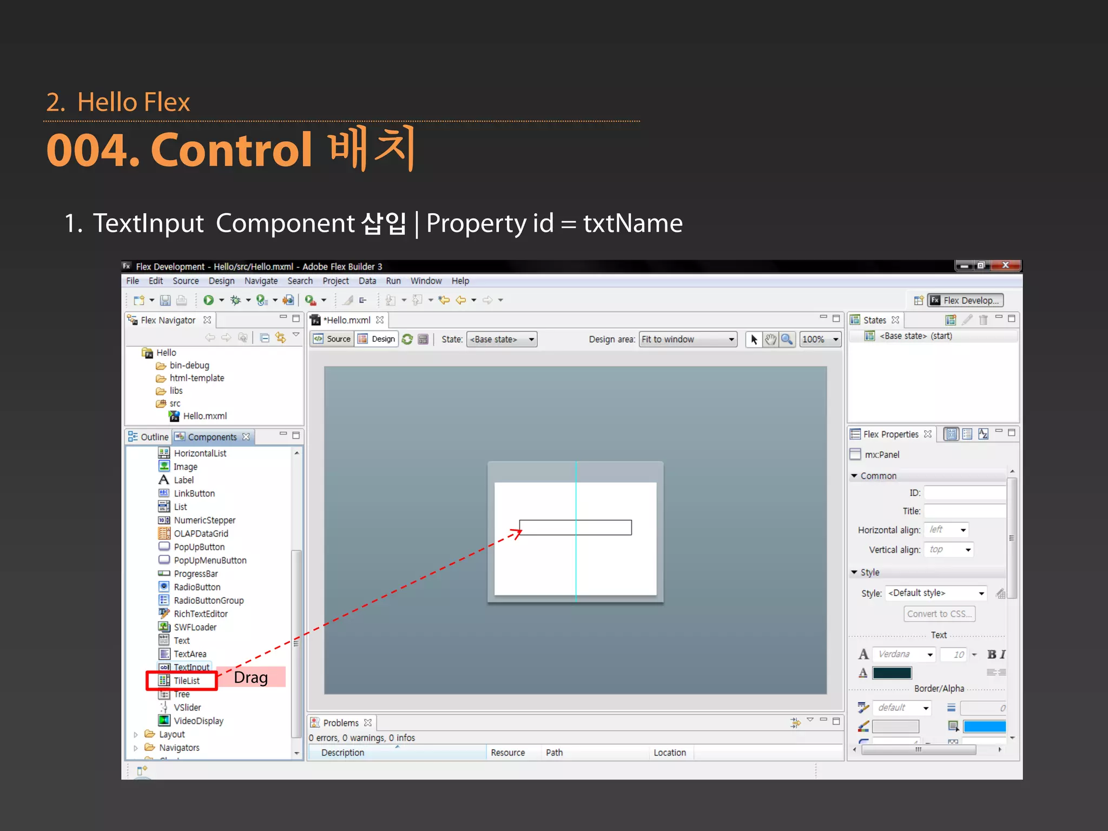Screen dimensions: 1108x831
Task: Click the Back navigation arrow in main toolbar
Action: (460, 300)
